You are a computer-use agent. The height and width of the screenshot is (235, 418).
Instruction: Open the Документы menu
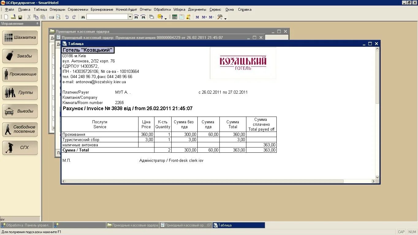[197, 9]
